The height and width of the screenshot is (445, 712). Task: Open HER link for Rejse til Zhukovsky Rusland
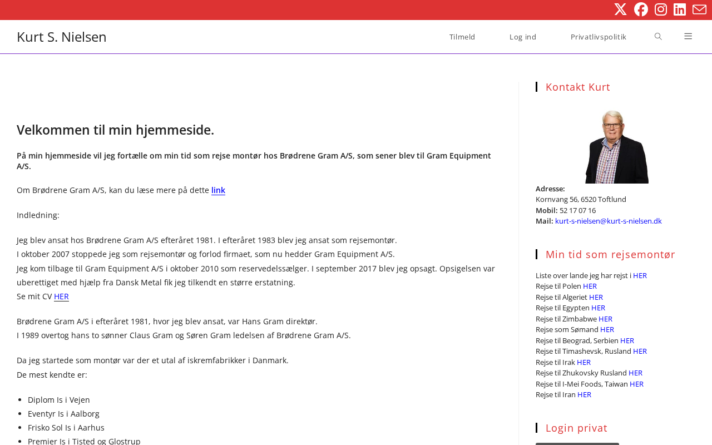[635, 373]
